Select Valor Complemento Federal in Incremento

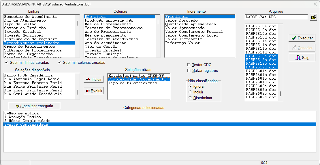200,32
